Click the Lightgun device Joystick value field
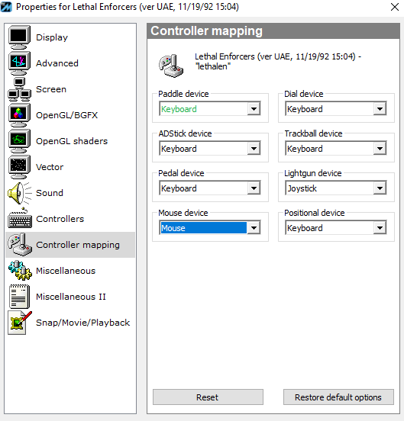The image size is (404, 421). [x=330, y=188]
